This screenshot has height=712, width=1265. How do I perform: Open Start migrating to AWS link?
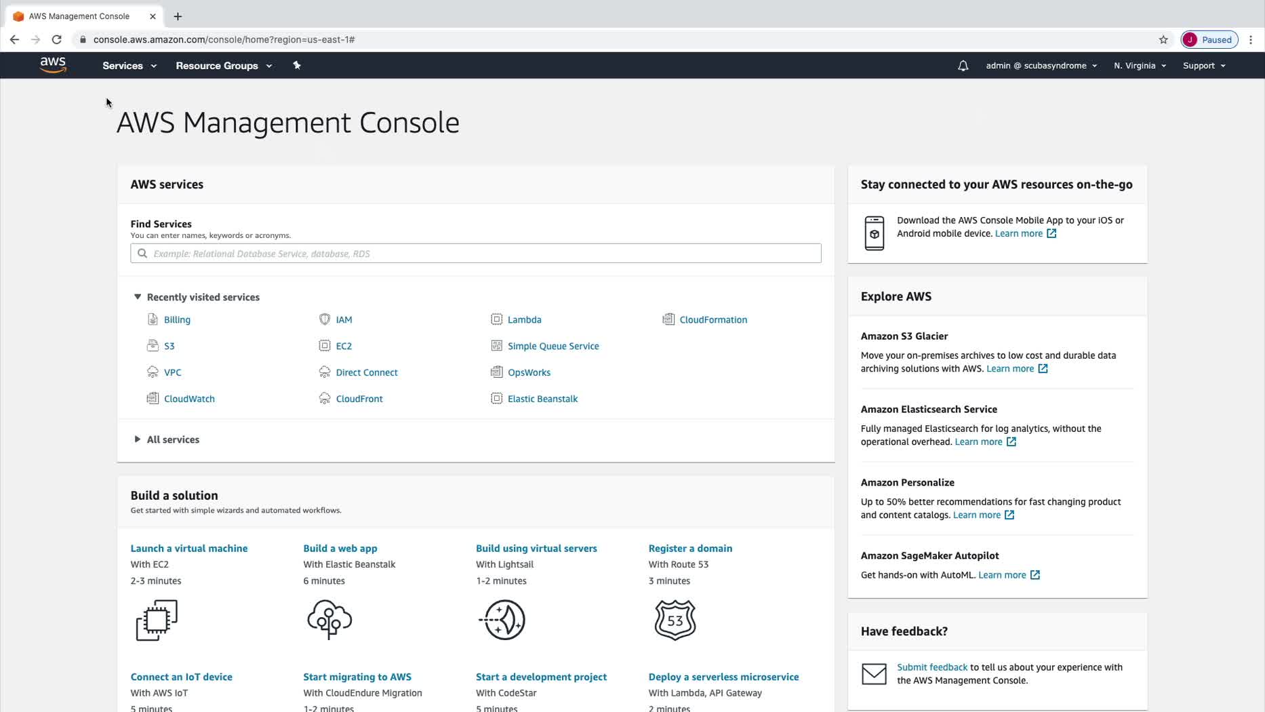(x=357, y=677)
